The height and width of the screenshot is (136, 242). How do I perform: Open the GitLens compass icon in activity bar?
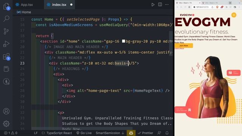(6, 82)
